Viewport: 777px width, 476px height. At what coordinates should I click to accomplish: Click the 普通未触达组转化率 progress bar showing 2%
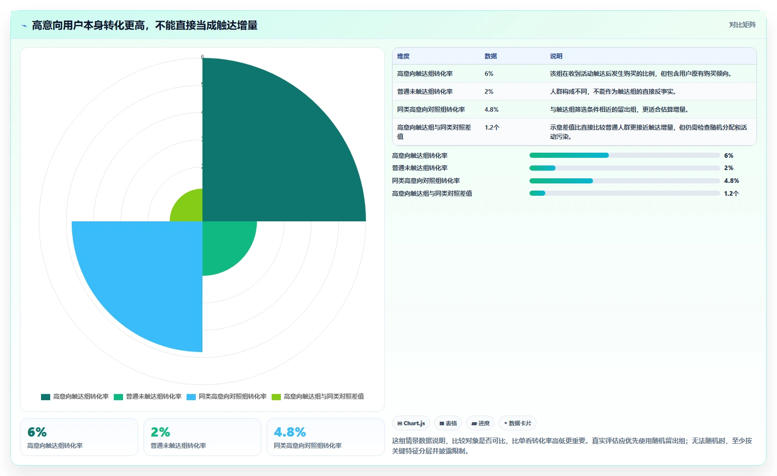[x=624, y=168]
